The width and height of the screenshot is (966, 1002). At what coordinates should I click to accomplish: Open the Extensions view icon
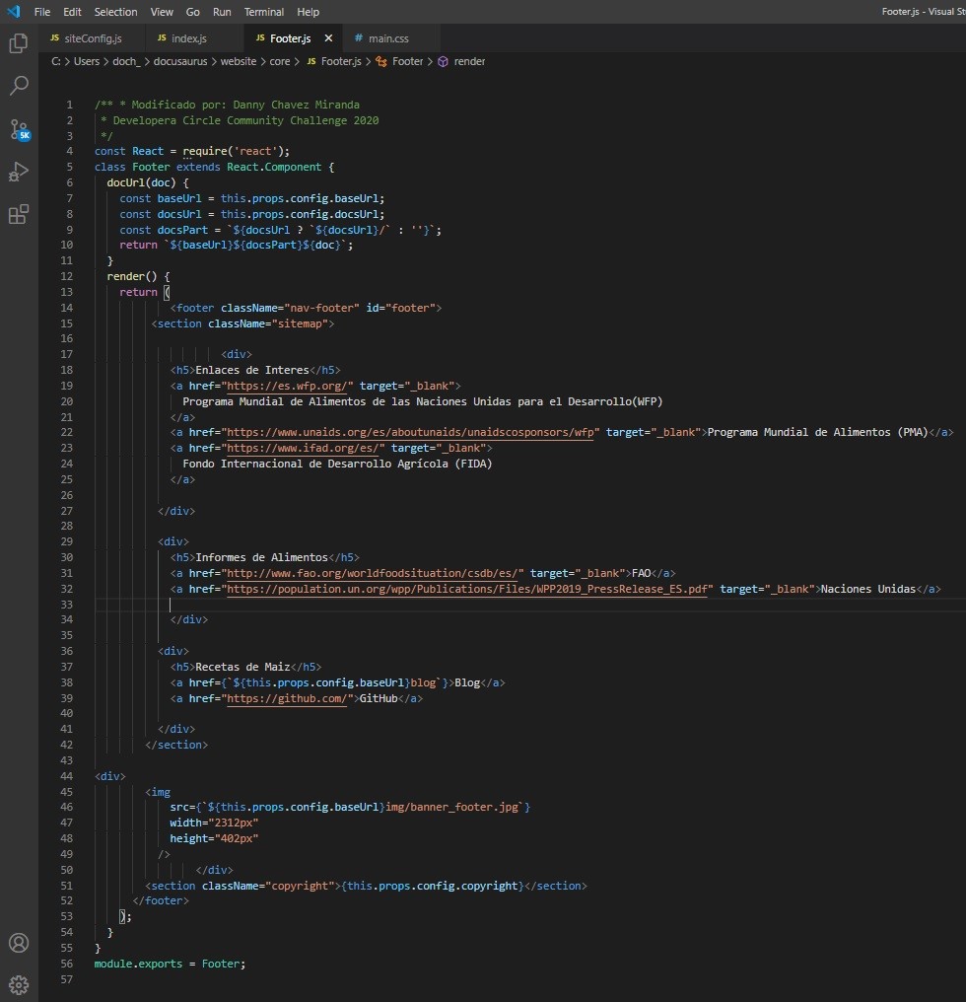point(19,214)
